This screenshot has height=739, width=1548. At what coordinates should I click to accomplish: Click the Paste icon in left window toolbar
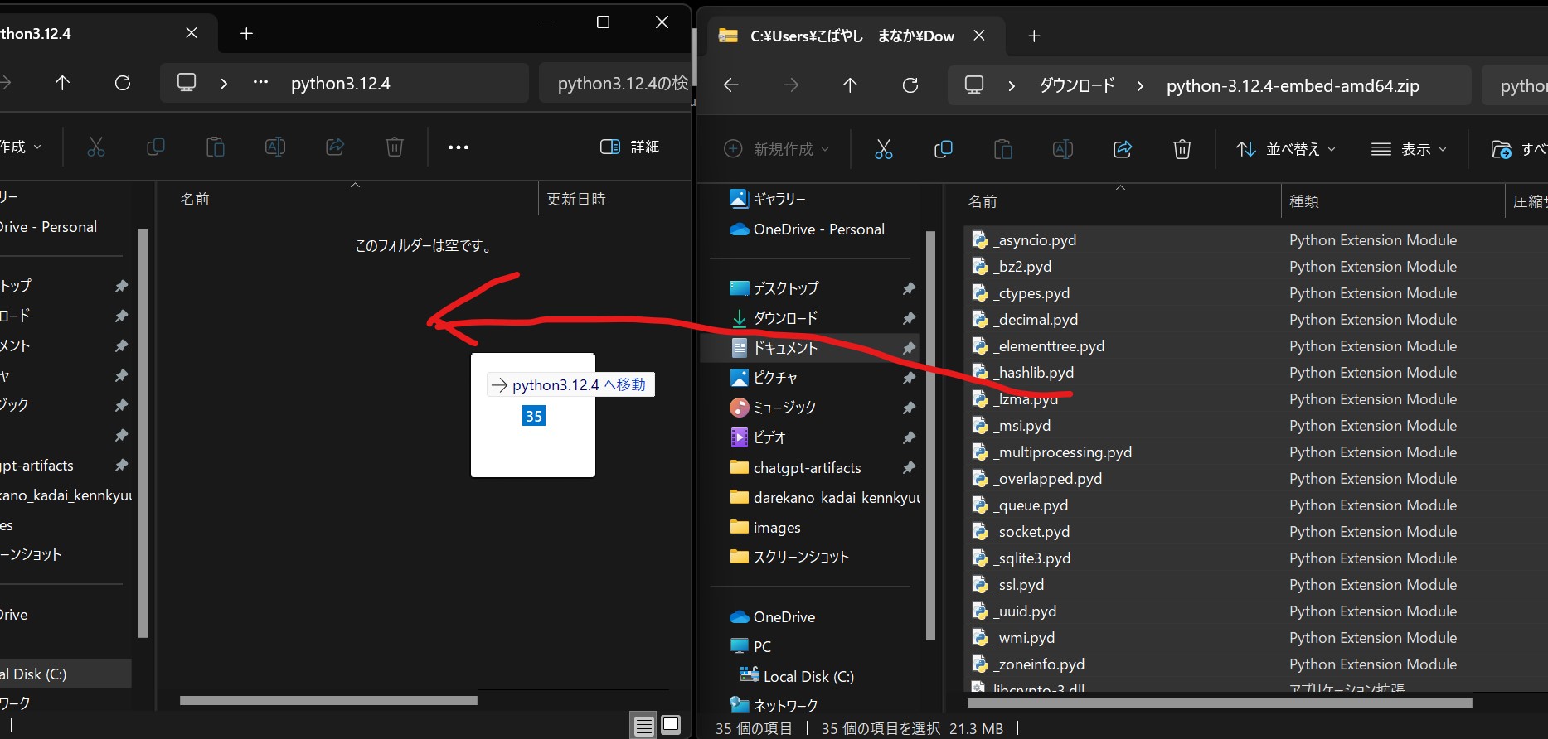point(215,147)
